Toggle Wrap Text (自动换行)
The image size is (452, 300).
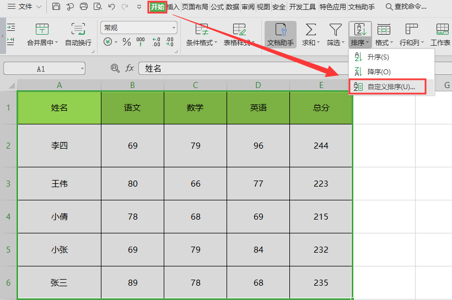coord(78,34)
